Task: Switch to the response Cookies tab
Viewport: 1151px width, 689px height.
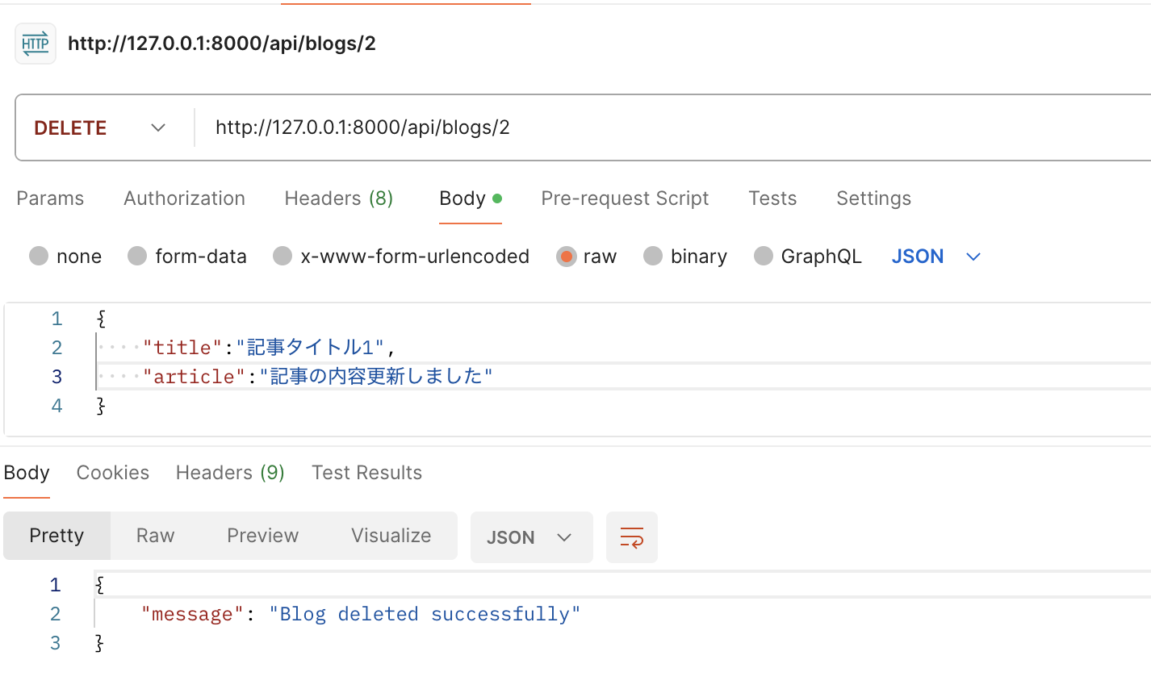Action: [113, 473]
